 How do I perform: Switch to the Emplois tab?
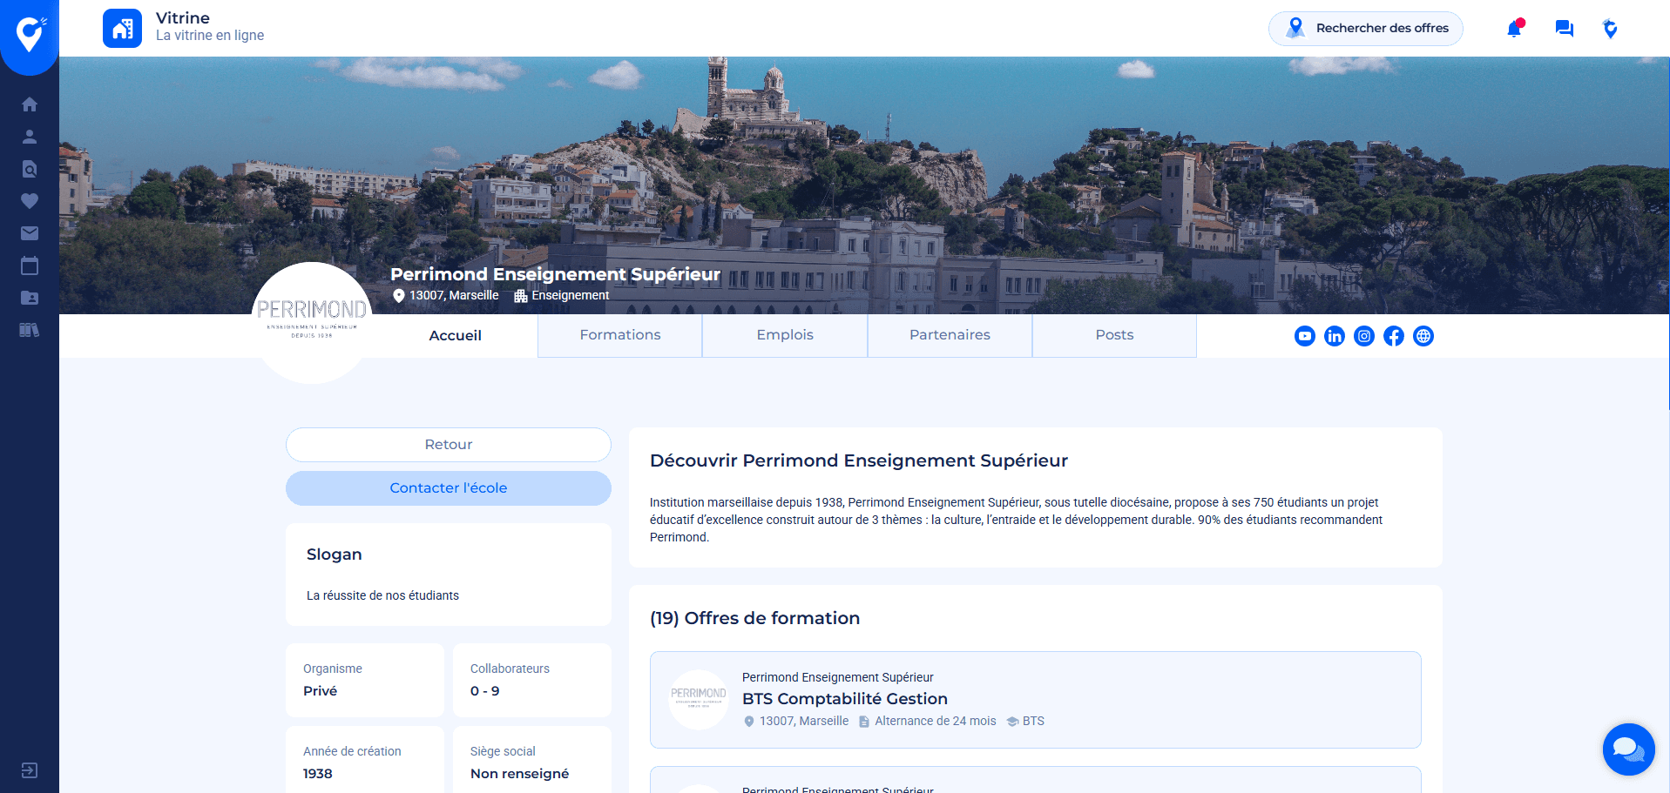(785, 335)
